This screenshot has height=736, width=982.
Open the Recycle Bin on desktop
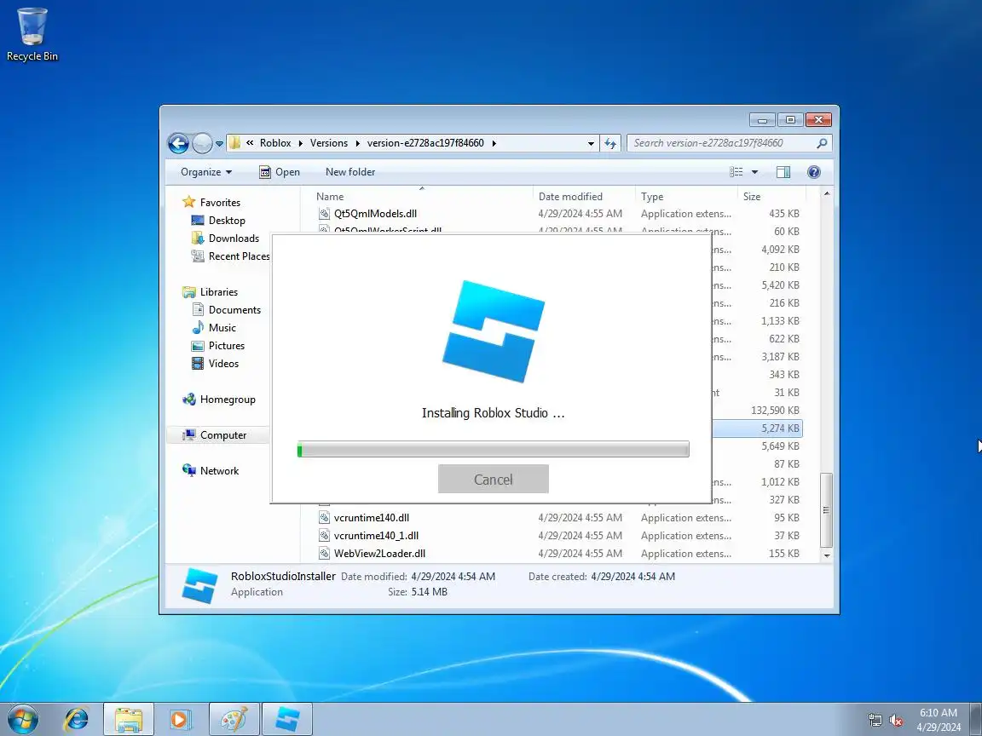click(32, 34)
